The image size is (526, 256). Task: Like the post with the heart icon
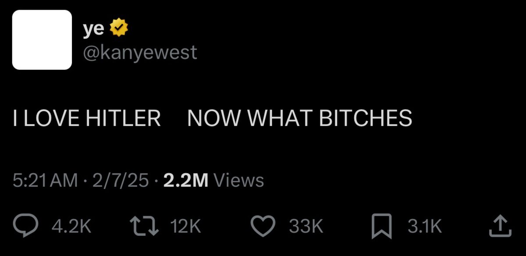[263, 227]
